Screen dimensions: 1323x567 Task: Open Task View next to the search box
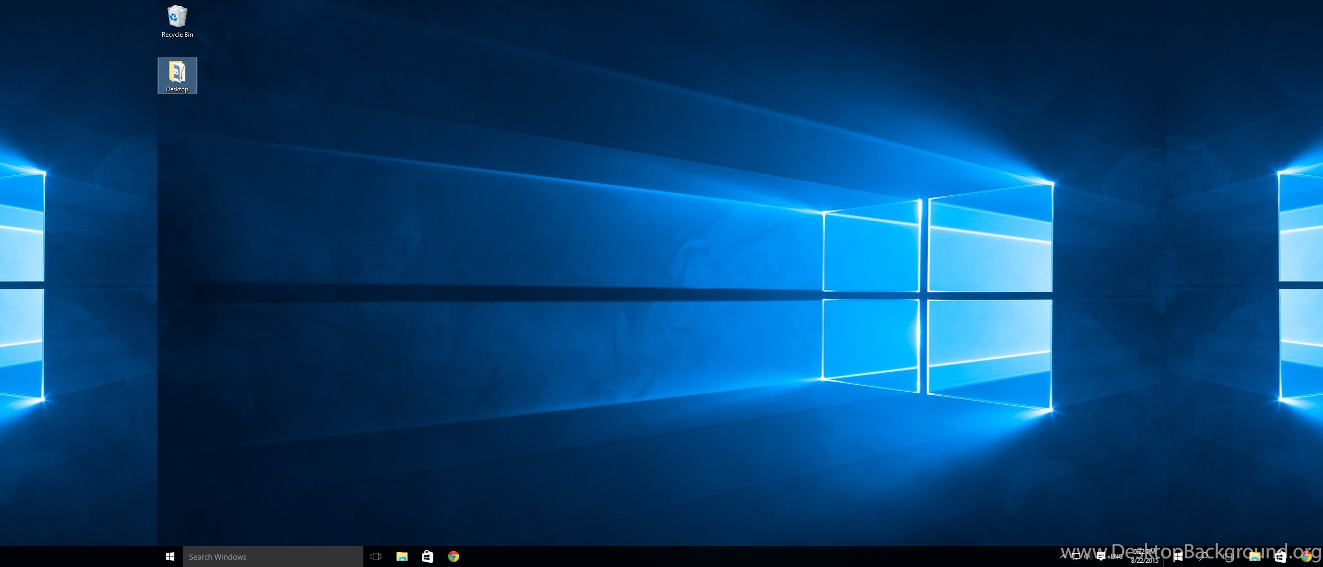376,556
